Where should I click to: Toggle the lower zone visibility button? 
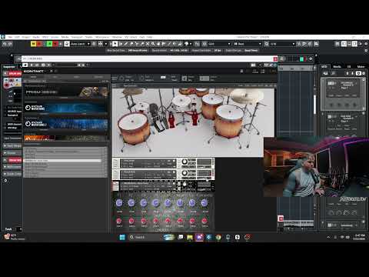(349, 44)
